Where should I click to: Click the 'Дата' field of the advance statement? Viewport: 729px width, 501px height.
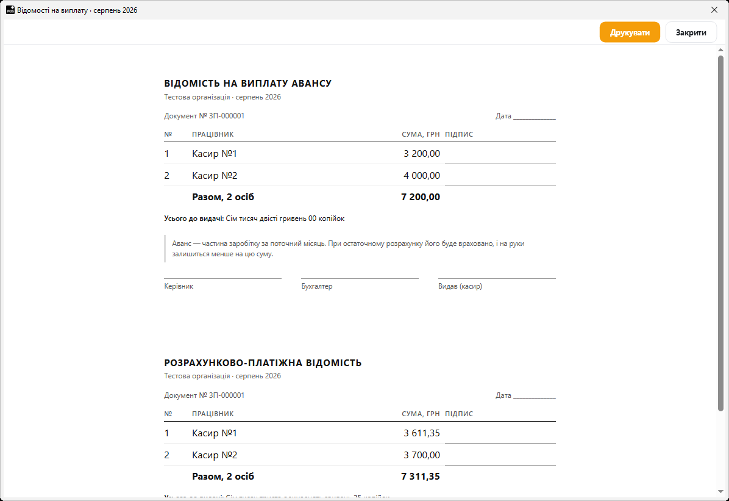525,116
